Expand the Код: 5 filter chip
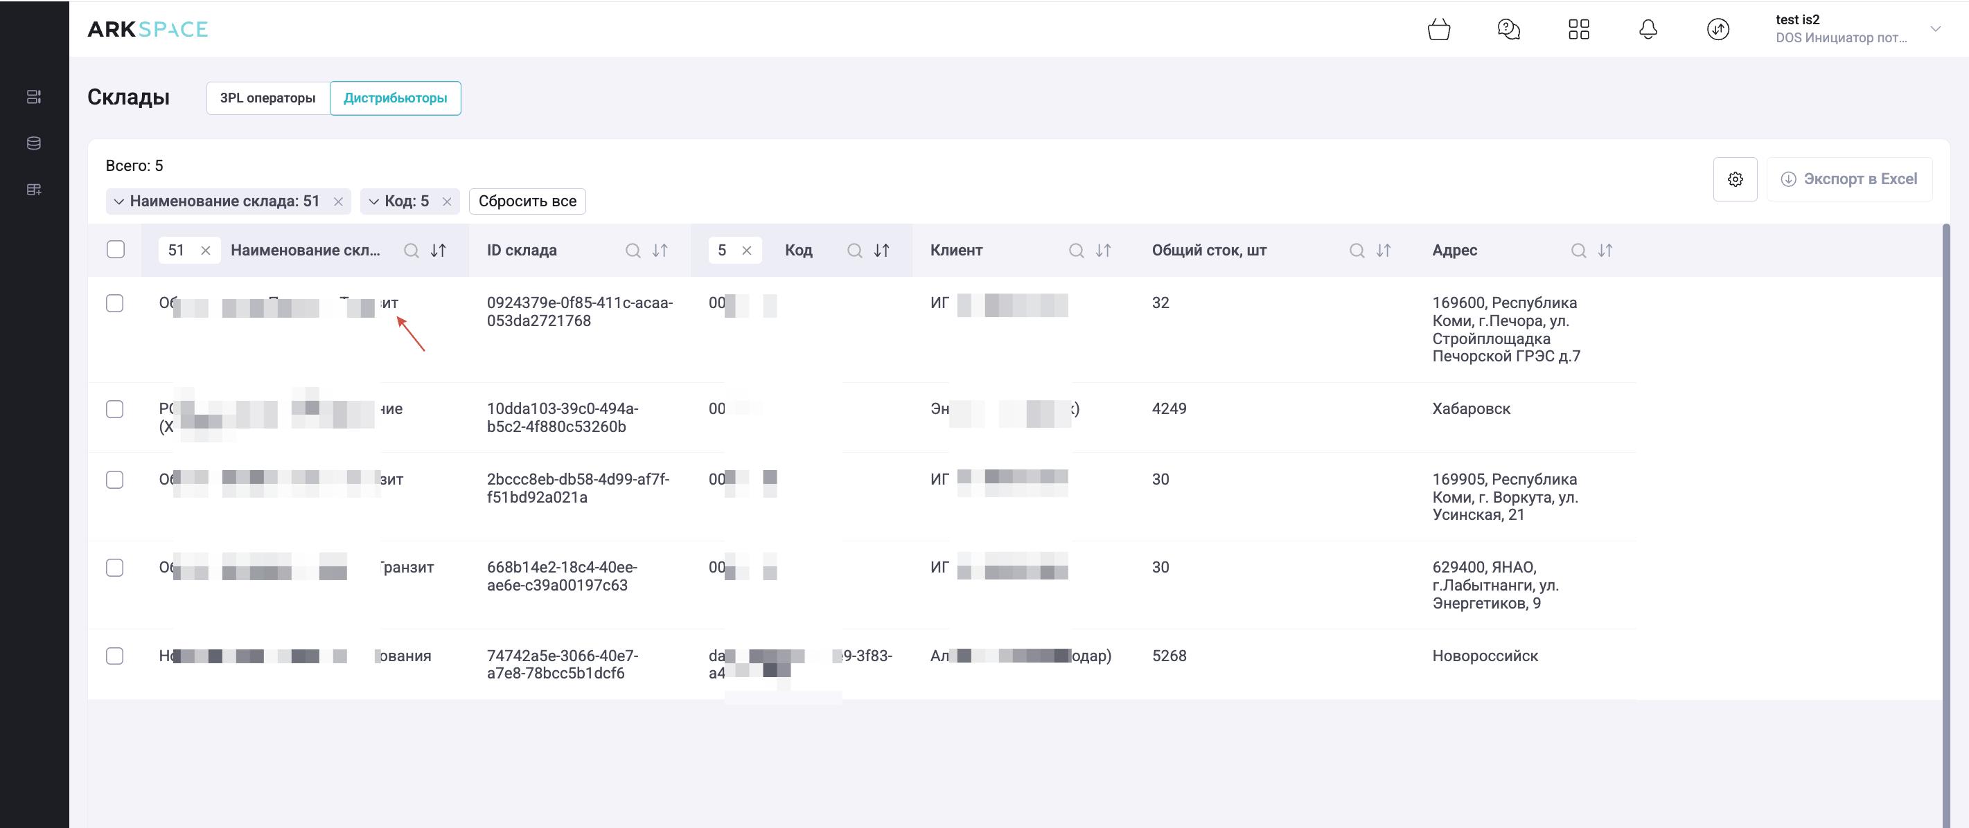The image size is (1969, 828). click(x=373, y=201)
